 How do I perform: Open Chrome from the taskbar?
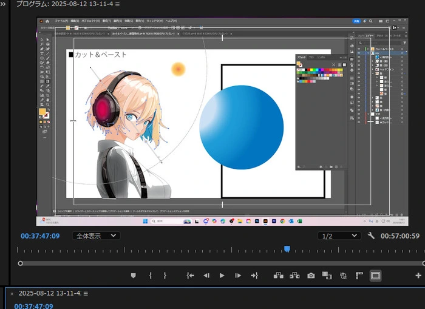[282, 221]
